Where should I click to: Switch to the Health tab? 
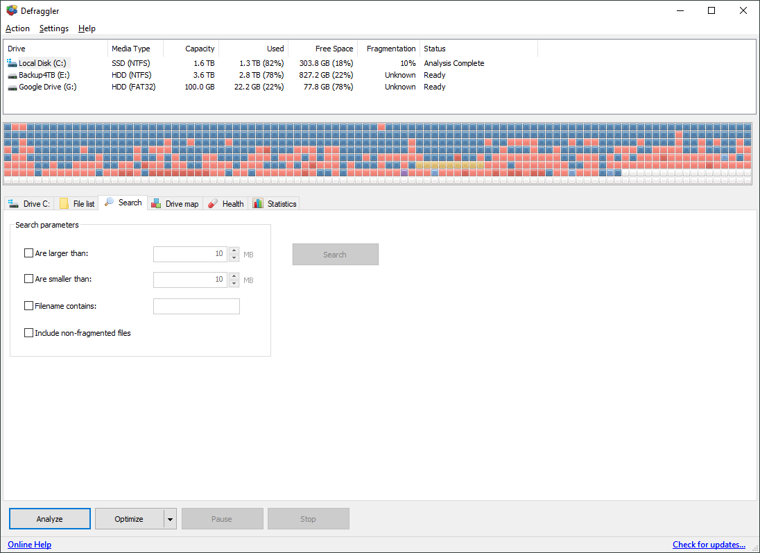click(x=225, y=204)
